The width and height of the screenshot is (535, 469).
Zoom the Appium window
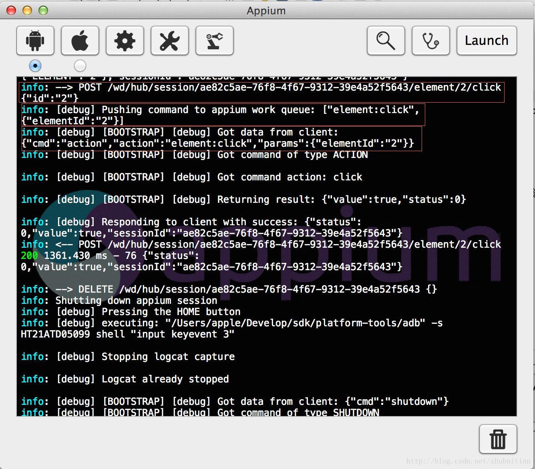[x=43, y=10]
